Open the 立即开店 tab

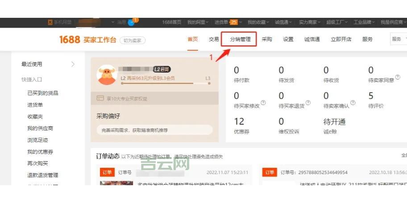(341, 39)
